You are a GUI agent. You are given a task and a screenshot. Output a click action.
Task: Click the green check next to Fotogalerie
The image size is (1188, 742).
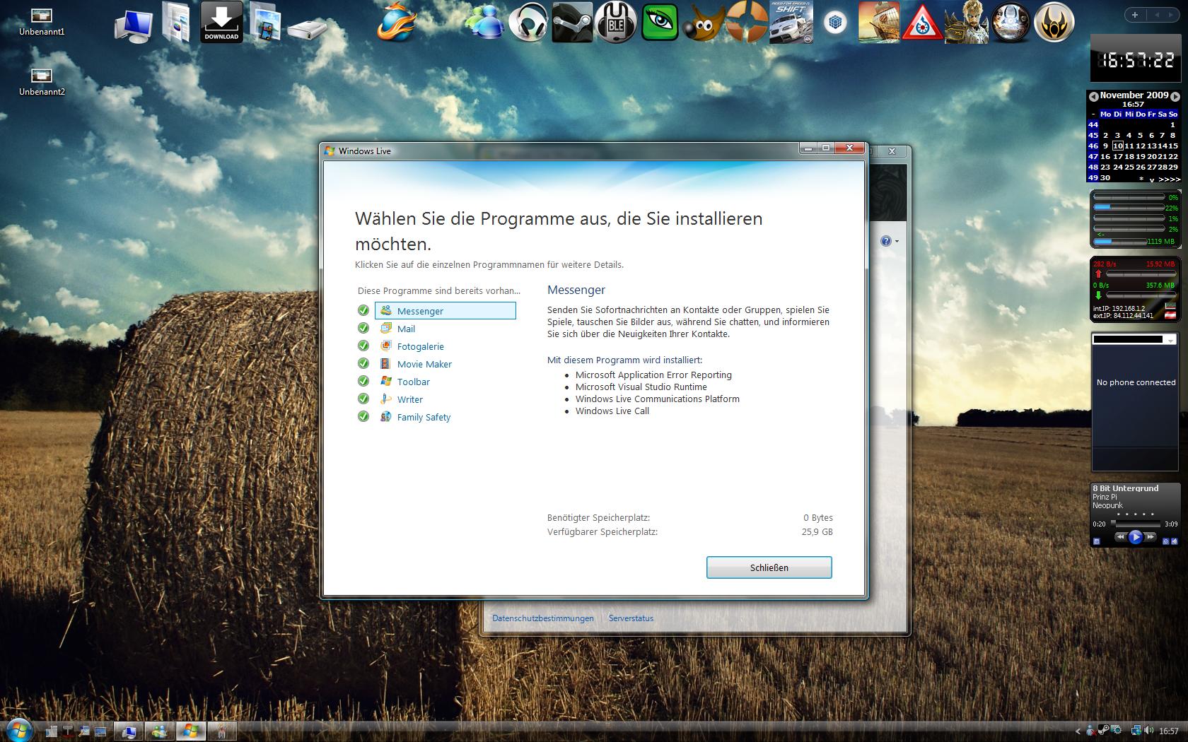pyautogui.click(x=363, y=346)
